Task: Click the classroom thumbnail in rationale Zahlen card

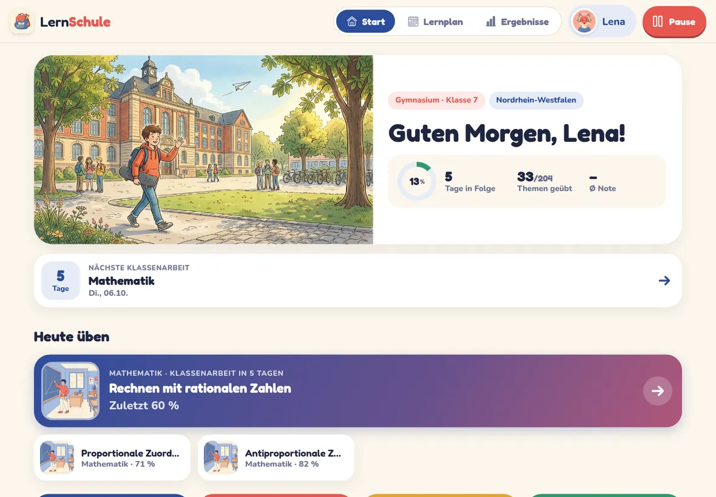Action: coord(70,391)
